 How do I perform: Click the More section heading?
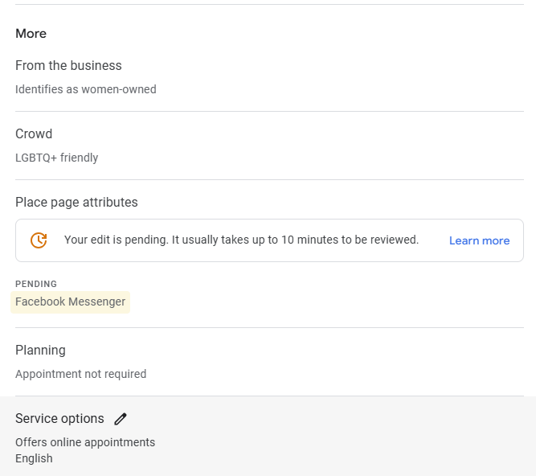pos(31,34)
